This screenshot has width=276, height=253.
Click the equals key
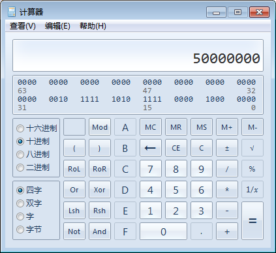point(253,220)
